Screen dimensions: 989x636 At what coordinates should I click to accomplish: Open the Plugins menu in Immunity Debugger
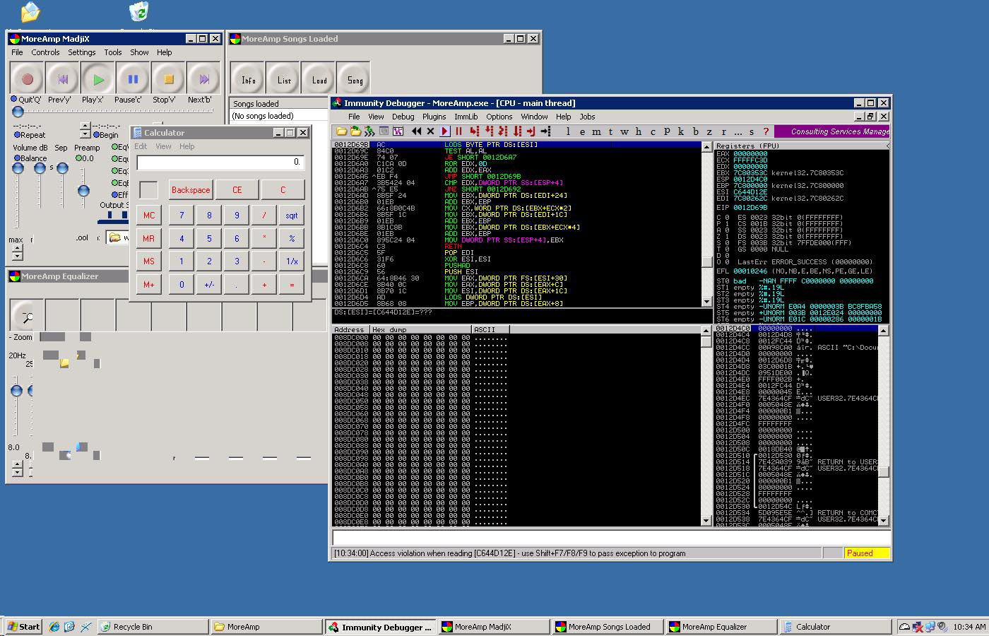434,117
